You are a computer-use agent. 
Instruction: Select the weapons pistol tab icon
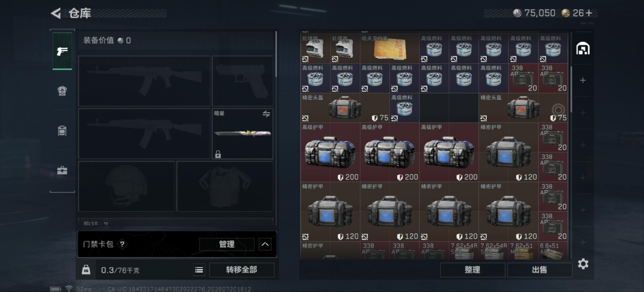point(62,51)
